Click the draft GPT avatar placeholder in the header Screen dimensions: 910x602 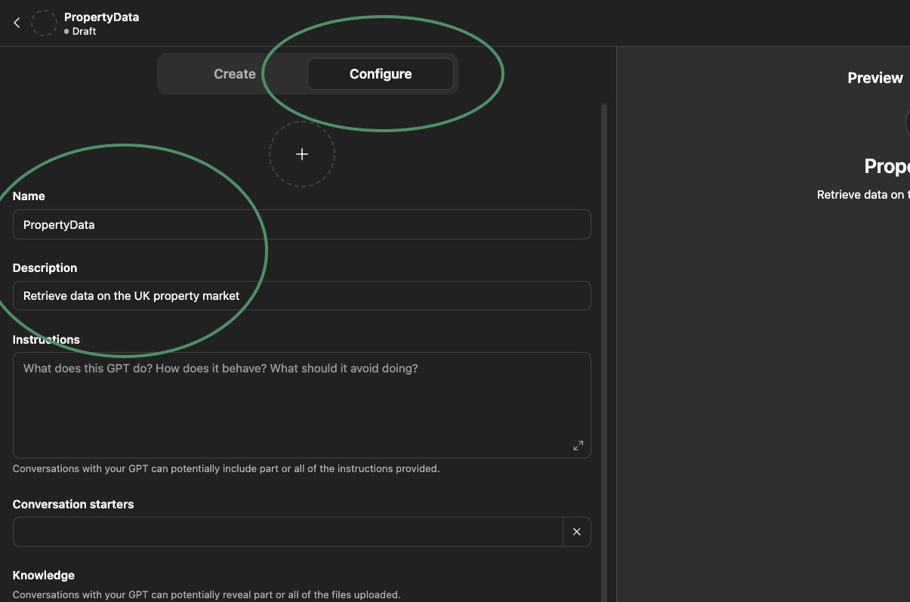point(44,23)
